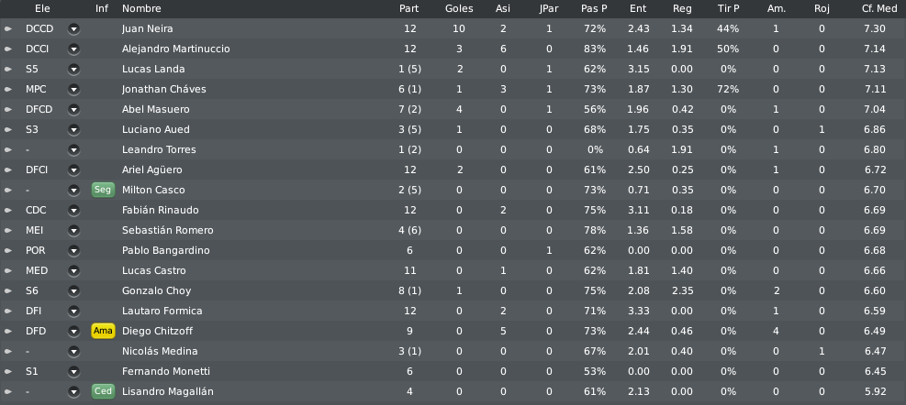Open position dropdown for Juan Neira
This screenshot has height=405, width=906.
[x=73, y=28]
